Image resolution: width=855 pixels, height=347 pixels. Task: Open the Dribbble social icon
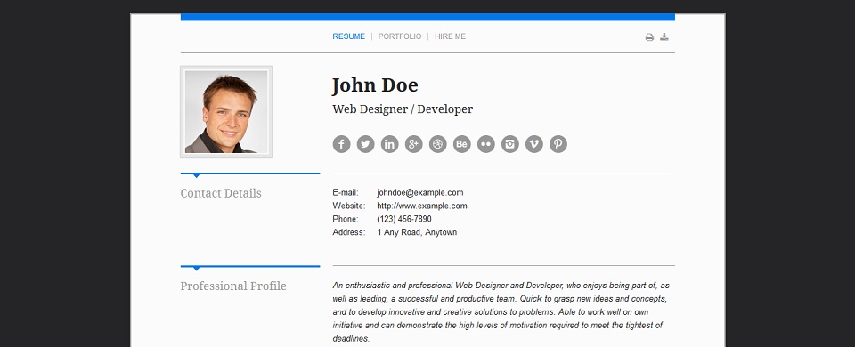[438, 144]
